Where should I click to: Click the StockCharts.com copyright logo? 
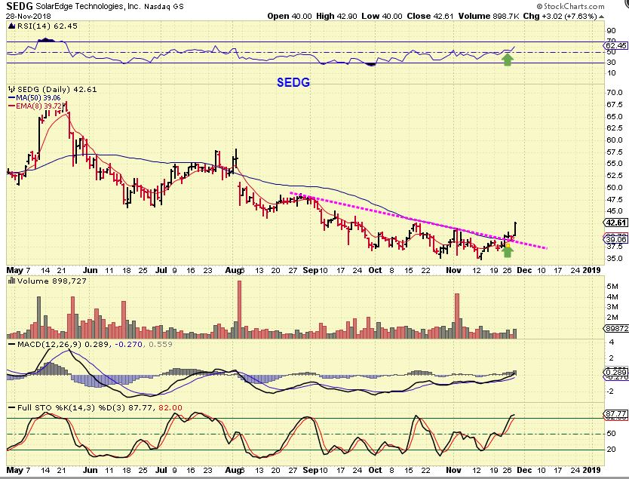(x=570, y=6)
